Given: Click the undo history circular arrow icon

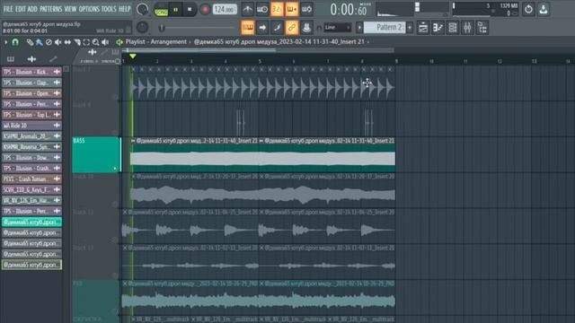Looking at the screenshot, I should point(528,10).
